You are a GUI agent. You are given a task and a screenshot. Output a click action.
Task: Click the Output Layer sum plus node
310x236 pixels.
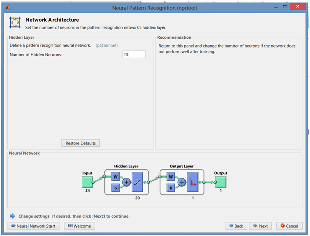(x=182, y=182)
